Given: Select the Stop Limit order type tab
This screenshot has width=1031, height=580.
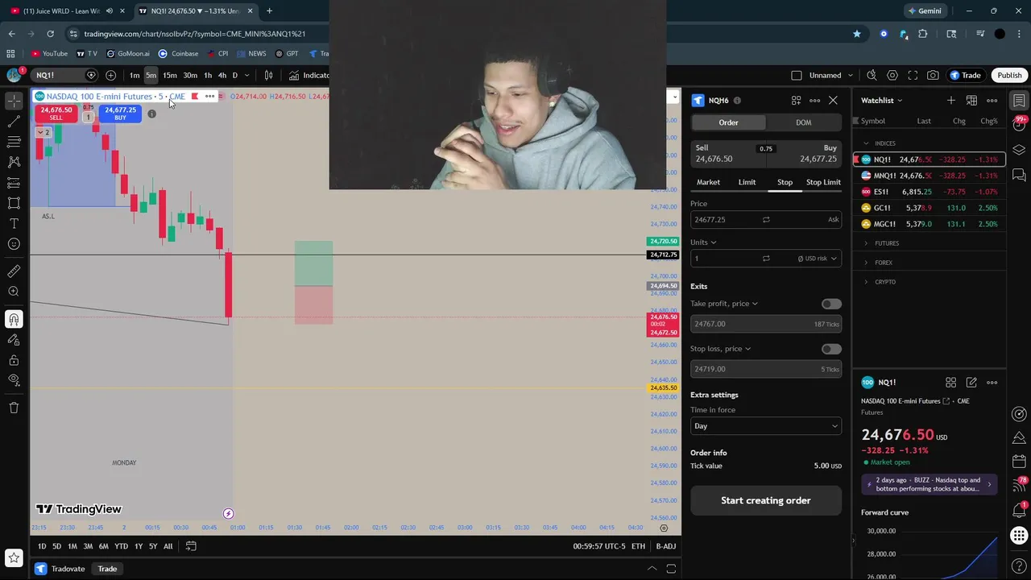Looking at the screenshot, I should tap(823, 182).
